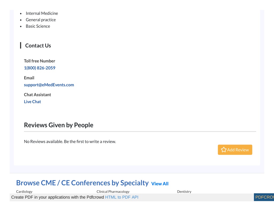Click the Toll free Number label
Viewport: 274px width, 212px height.
[40, 61]
